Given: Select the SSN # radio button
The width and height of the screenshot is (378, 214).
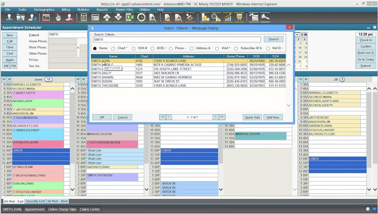Looking at the screenshot, I should [134, 49].
